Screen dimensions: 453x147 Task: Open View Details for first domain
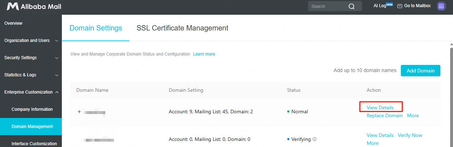[x=380, y=108]
